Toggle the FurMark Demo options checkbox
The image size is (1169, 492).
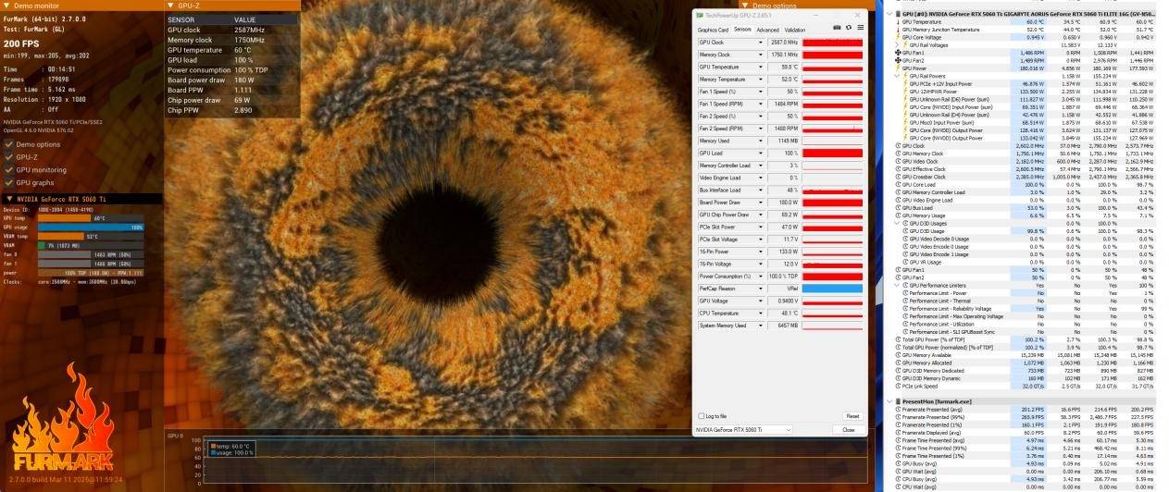pos(8,144)
